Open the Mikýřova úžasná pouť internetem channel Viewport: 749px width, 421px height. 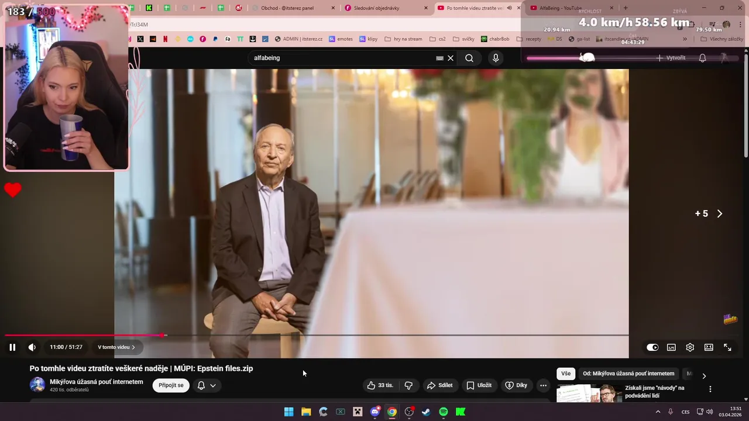click(97, 382)
